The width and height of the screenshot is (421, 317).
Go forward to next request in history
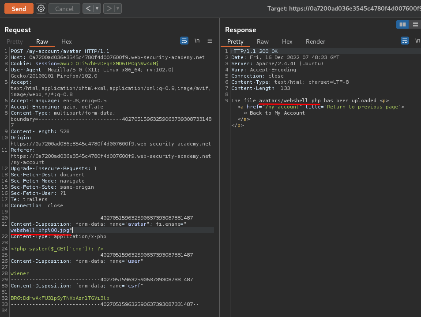pos(109,8)
